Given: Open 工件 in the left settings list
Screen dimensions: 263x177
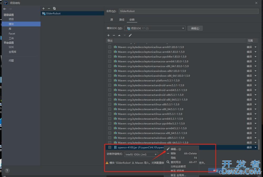Looking at the screenshot, I should tap(11, 38).
